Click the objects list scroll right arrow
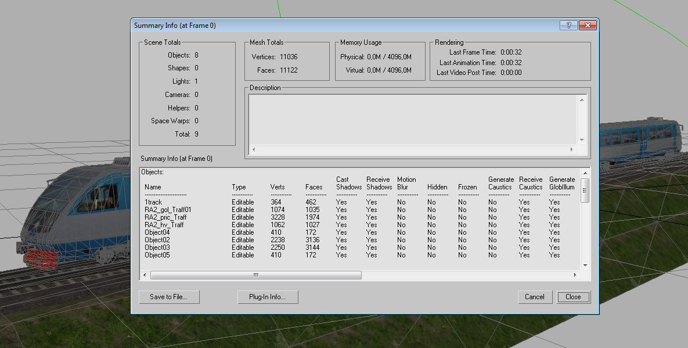Image resolution: width=688 pixels, height=348 pixels. pos(575,275)
